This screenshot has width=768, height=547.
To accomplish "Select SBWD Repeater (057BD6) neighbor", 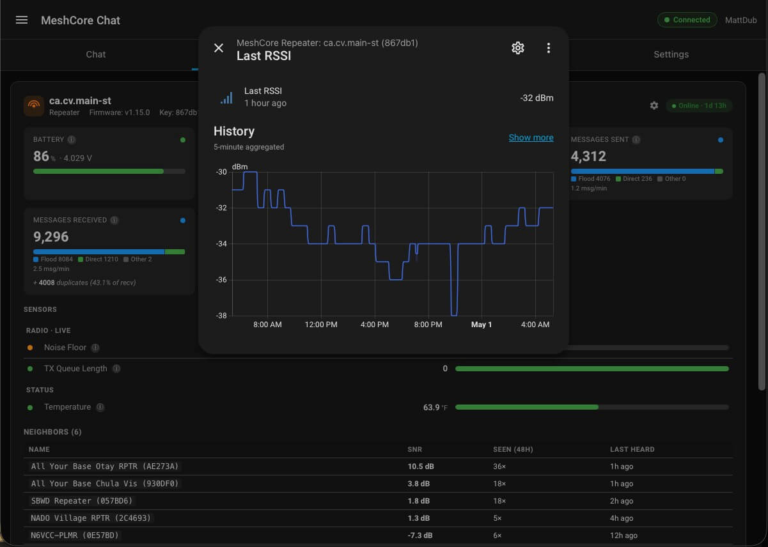I will point(82,501).
